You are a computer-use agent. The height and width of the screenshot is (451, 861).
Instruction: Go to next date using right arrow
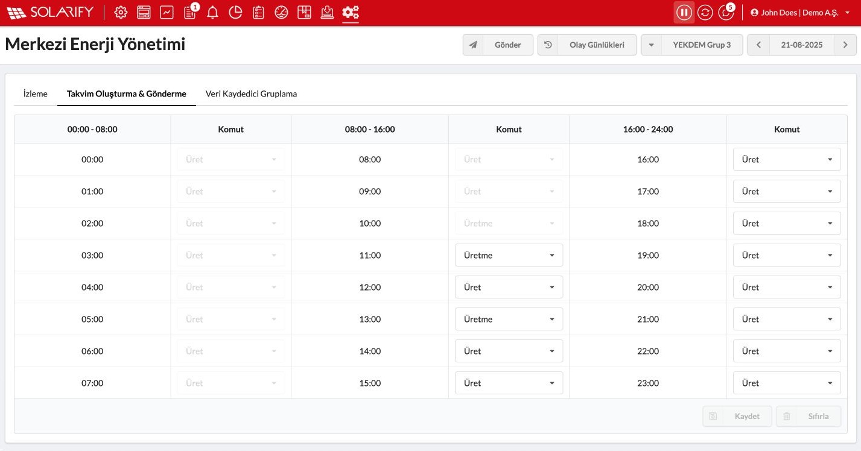click(845, 45)
